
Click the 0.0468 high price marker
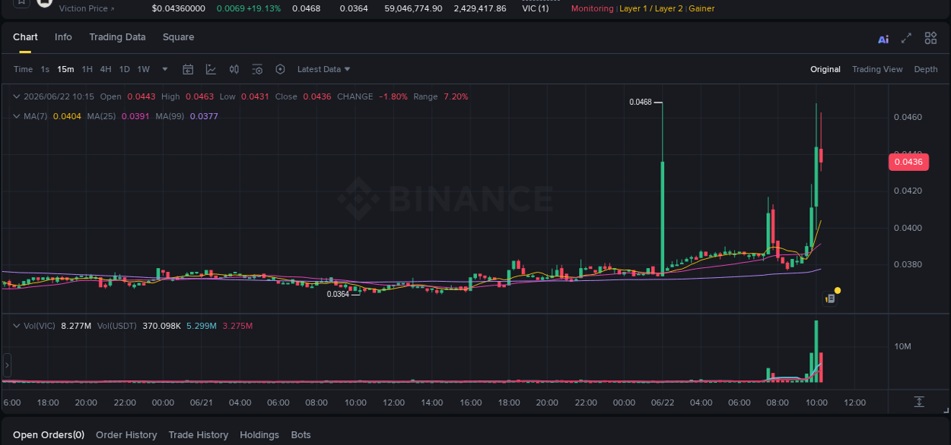pyautogui.click(x=641, y=102)
